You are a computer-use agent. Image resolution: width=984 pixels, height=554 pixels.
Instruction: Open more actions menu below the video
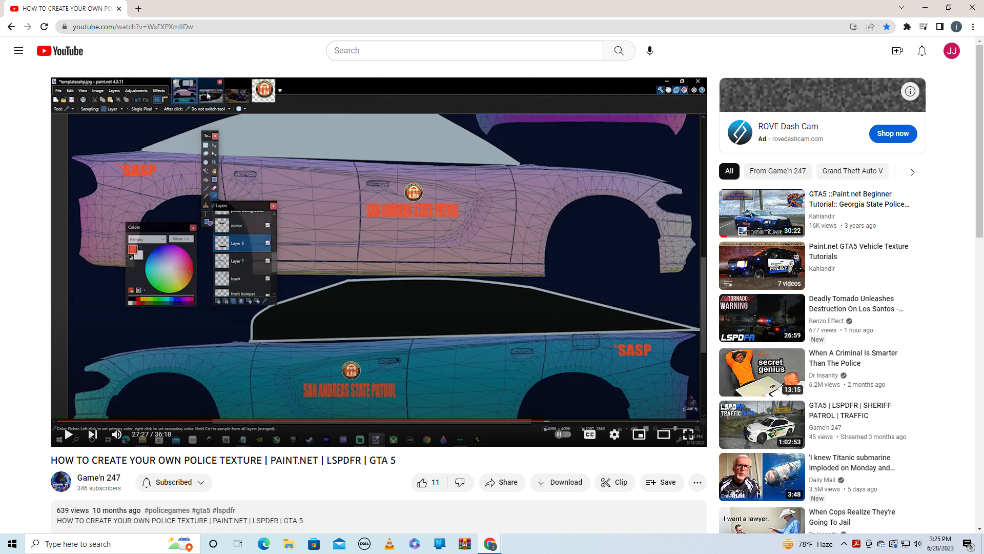tap(698, 483)
